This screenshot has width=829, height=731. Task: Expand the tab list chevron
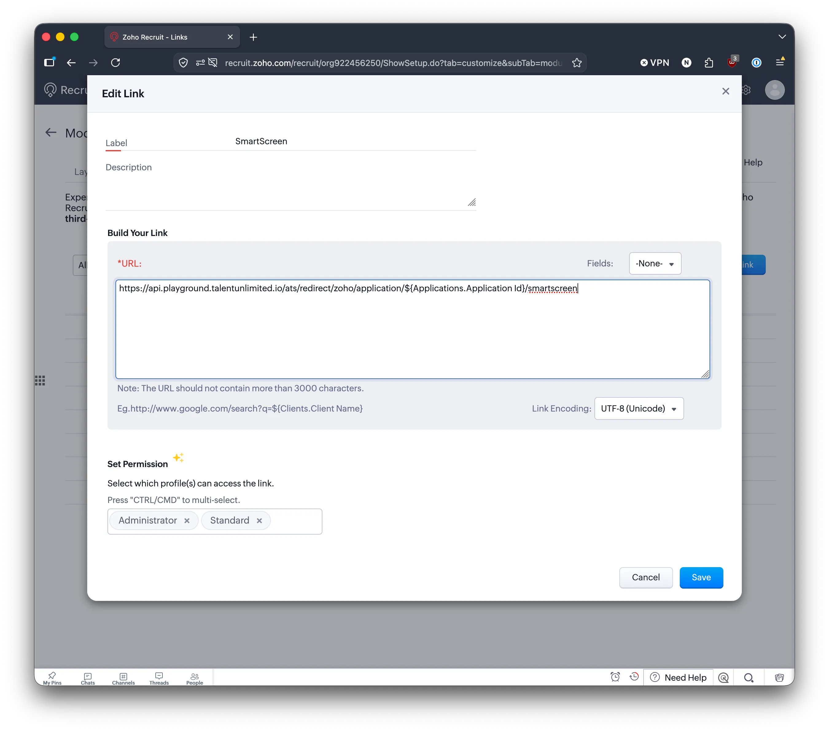tap(782, 37)
